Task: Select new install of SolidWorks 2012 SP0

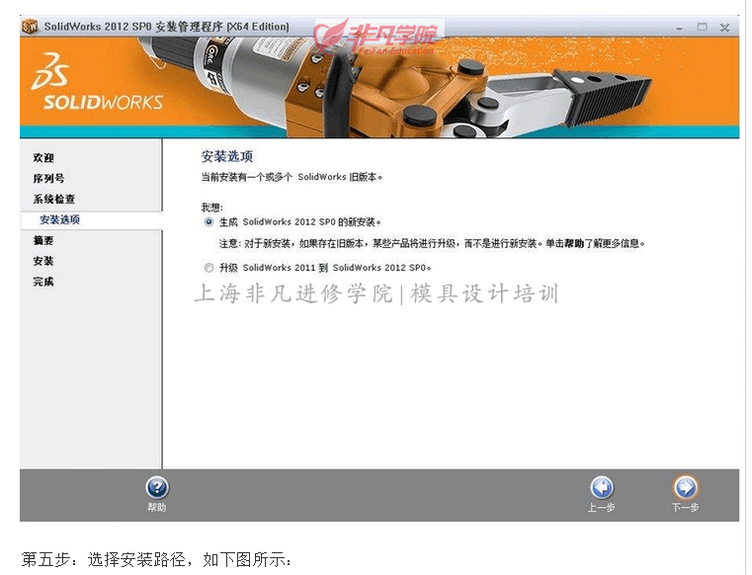Action: click(209, 222)
